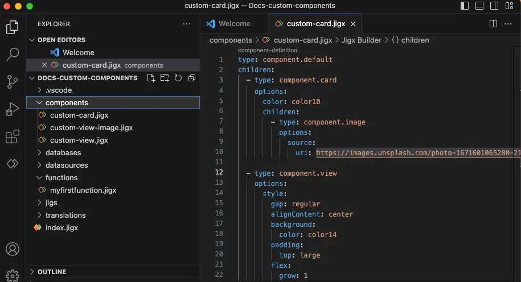Click the component-definition code lens label
Viewport: 521px width, 282px height.
(x=268, y=50)
